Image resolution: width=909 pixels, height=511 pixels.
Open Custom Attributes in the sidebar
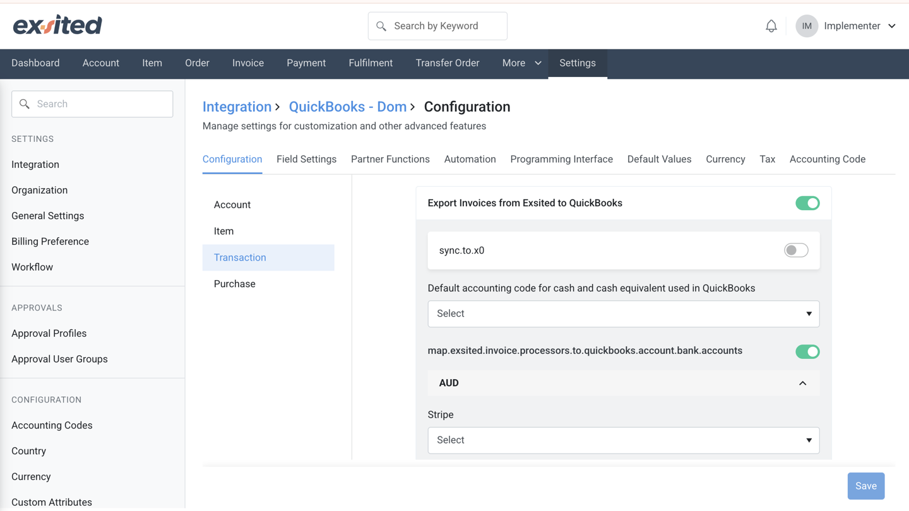(x=52, y=502)
